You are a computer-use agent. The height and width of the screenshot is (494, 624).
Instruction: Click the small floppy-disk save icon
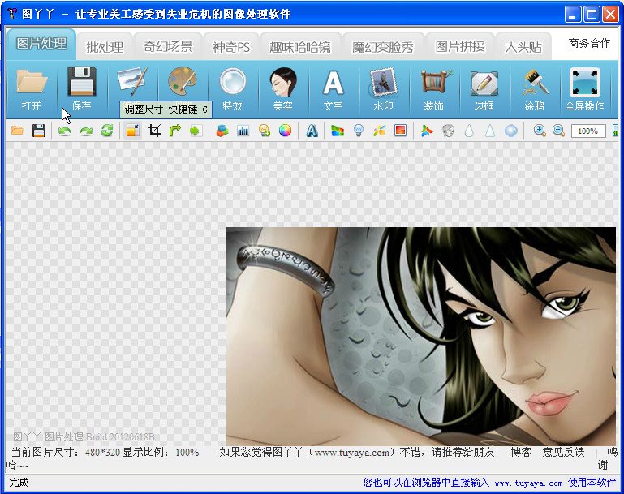point(39,131)
